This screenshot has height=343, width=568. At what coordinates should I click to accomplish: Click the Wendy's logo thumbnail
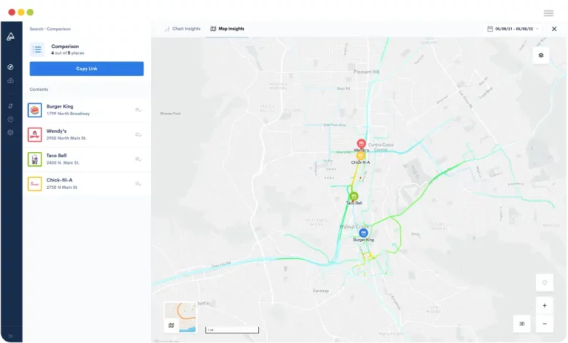[35, 134]
